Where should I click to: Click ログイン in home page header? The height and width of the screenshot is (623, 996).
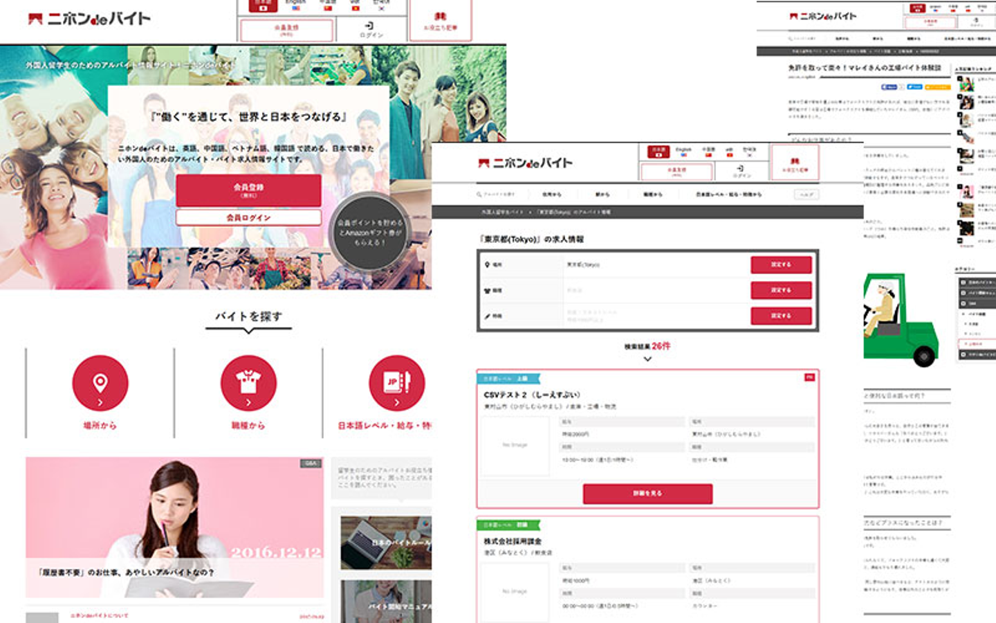tap(371, 30)
